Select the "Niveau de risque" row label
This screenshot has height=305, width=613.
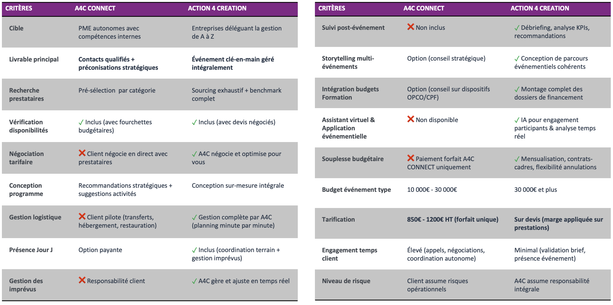(x=346, y=281)
